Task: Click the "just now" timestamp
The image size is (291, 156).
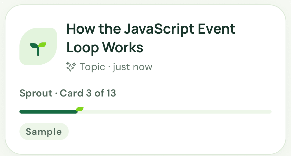Action: (133, 67)
